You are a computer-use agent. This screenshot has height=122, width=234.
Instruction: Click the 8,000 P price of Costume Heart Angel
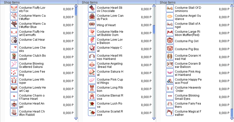coord(68,105)
